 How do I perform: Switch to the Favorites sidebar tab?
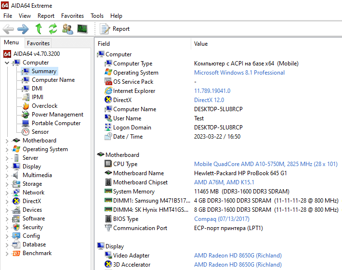39,43
